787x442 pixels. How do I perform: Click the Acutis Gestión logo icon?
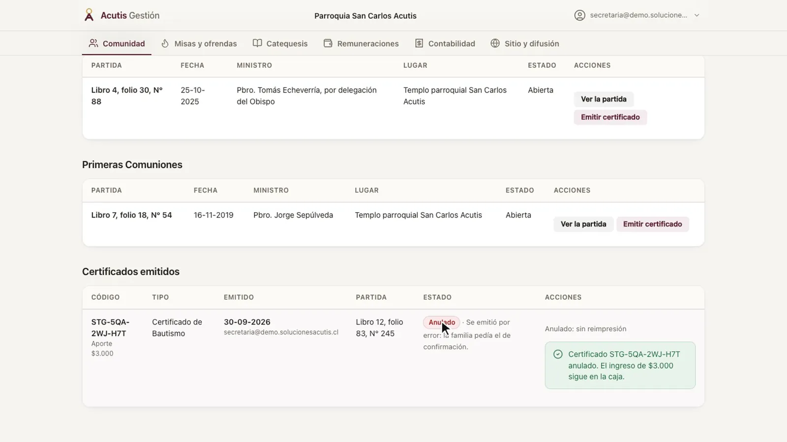point(89,15)
